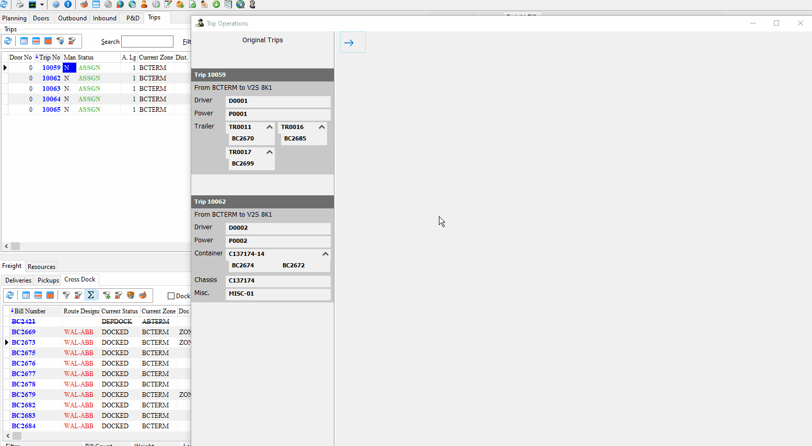Open the help question mark icon

coord(56,4)
